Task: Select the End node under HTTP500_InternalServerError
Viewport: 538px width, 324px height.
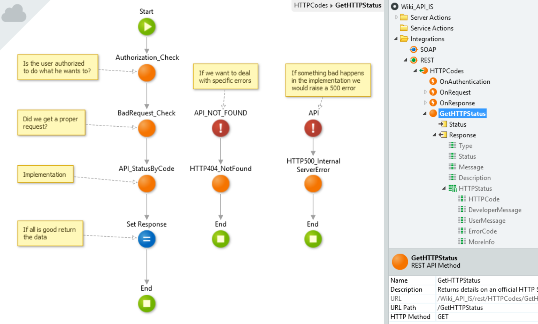Action: coord(313,239)
